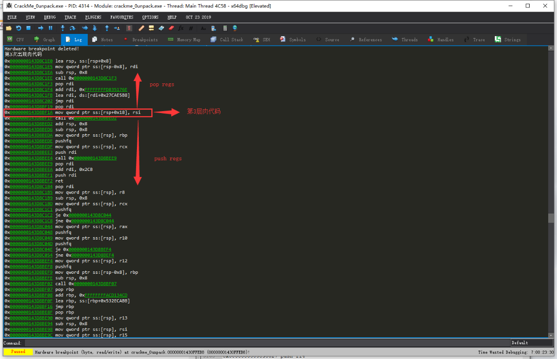This screenshot has width=557, height=359.
Task: Switch to the Memory Map tab
Action: [x=185, y=40]
